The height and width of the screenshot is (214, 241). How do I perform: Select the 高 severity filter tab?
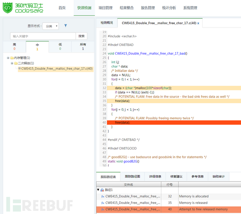14,46
